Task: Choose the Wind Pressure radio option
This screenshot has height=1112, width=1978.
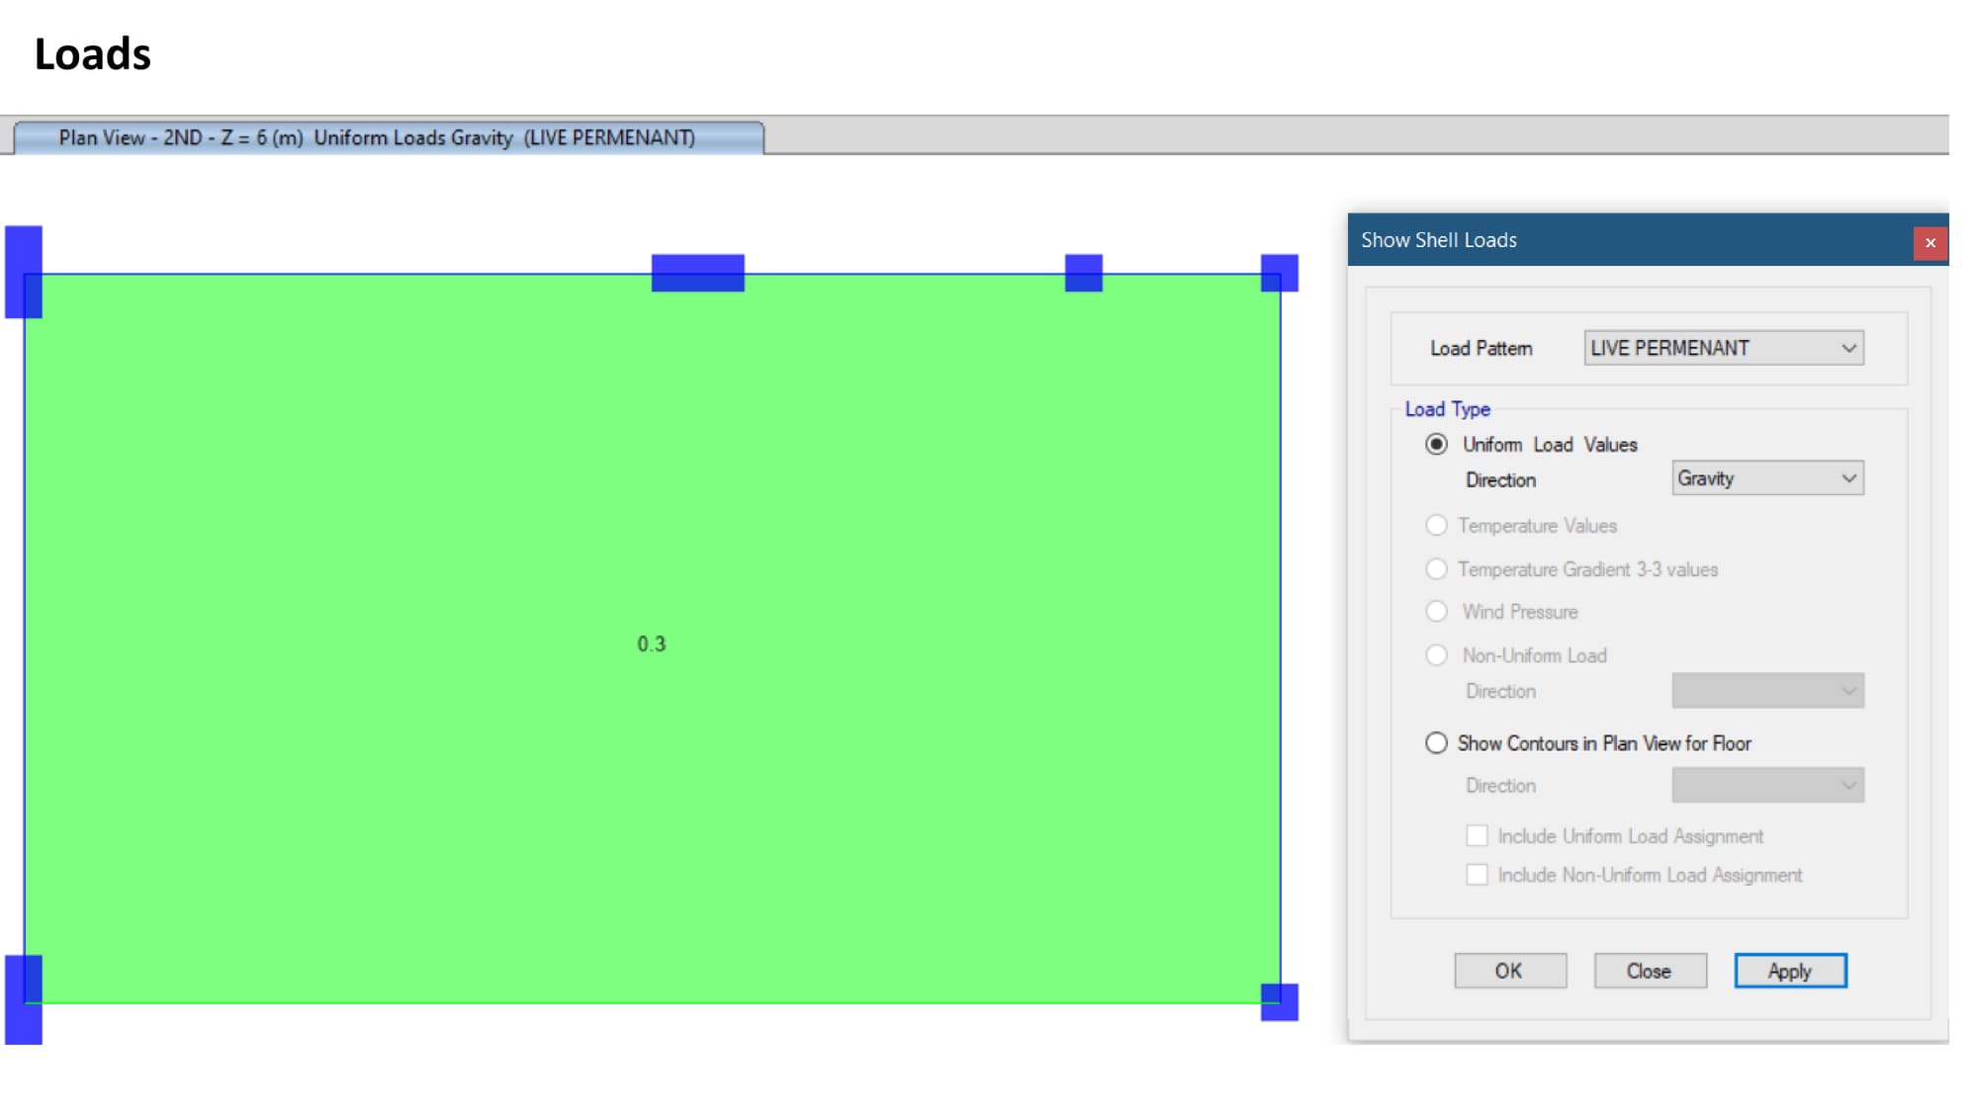Action: coord(1436,612)
